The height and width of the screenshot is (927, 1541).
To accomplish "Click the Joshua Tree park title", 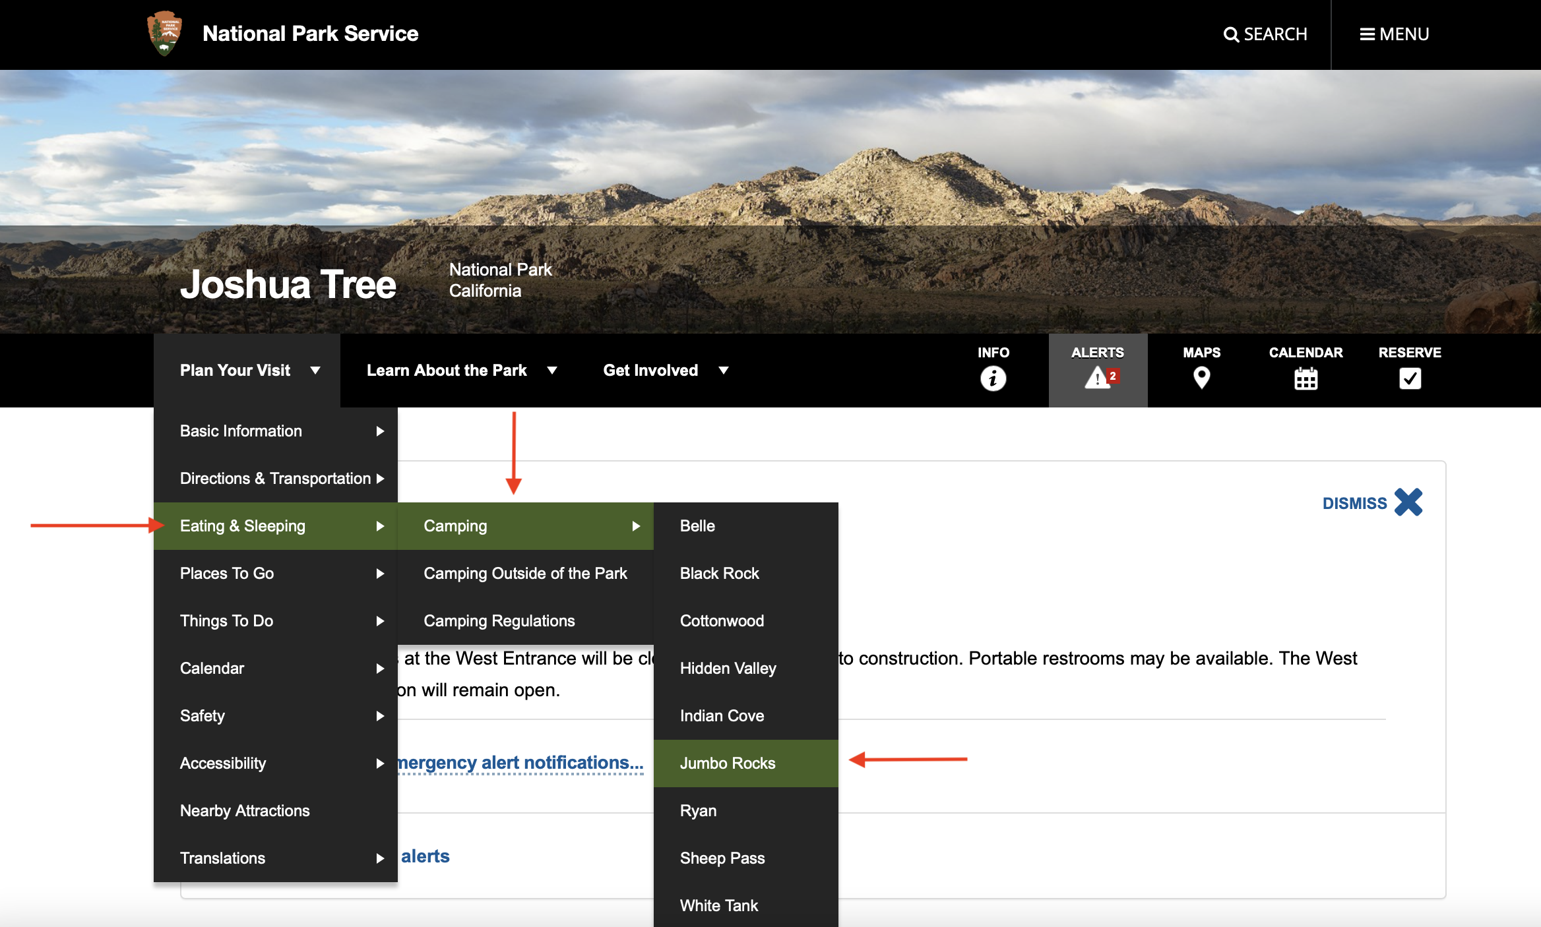I will [x=288, y=285].
